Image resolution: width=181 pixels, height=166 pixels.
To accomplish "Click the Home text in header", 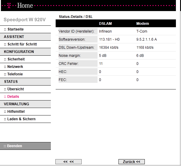I will coord(25,5).
